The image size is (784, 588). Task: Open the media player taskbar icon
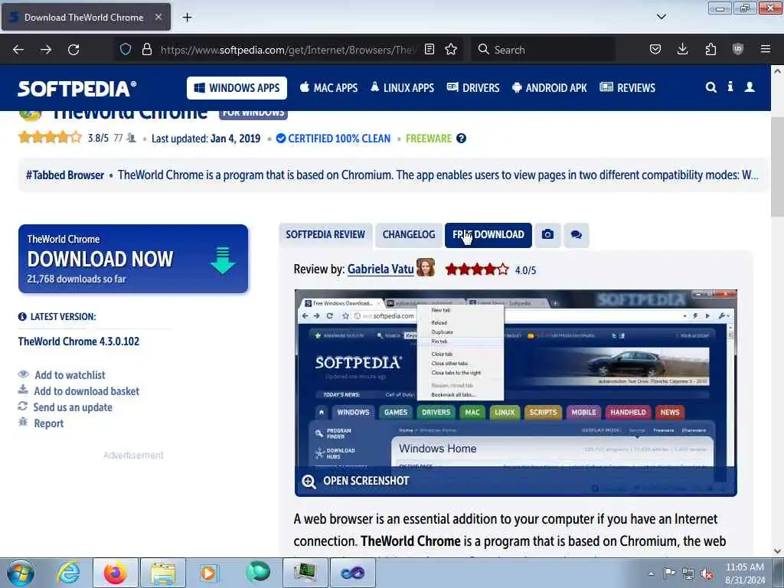point(209,573)
